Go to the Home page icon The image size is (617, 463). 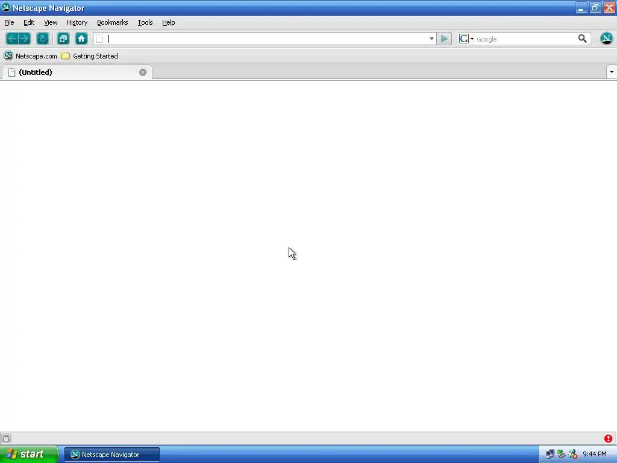click(x=81, y=39)
